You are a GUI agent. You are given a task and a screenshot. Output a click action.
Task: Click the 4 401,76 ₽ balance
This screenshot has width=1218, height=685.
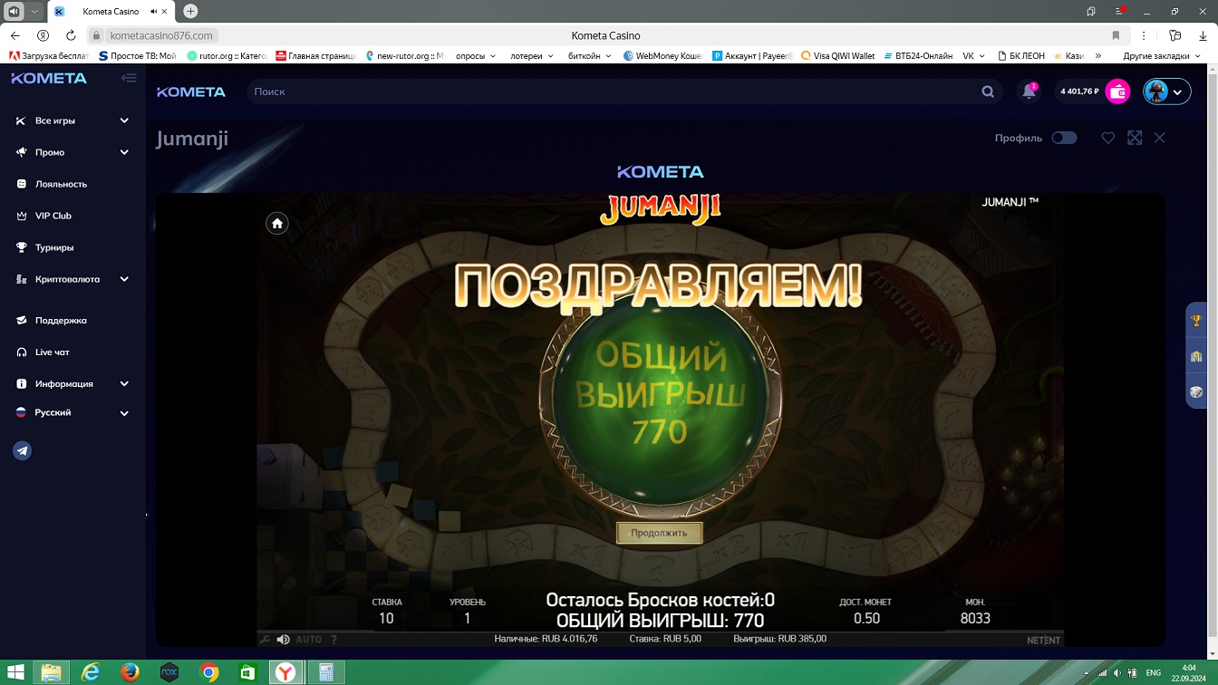point(1079,92)
